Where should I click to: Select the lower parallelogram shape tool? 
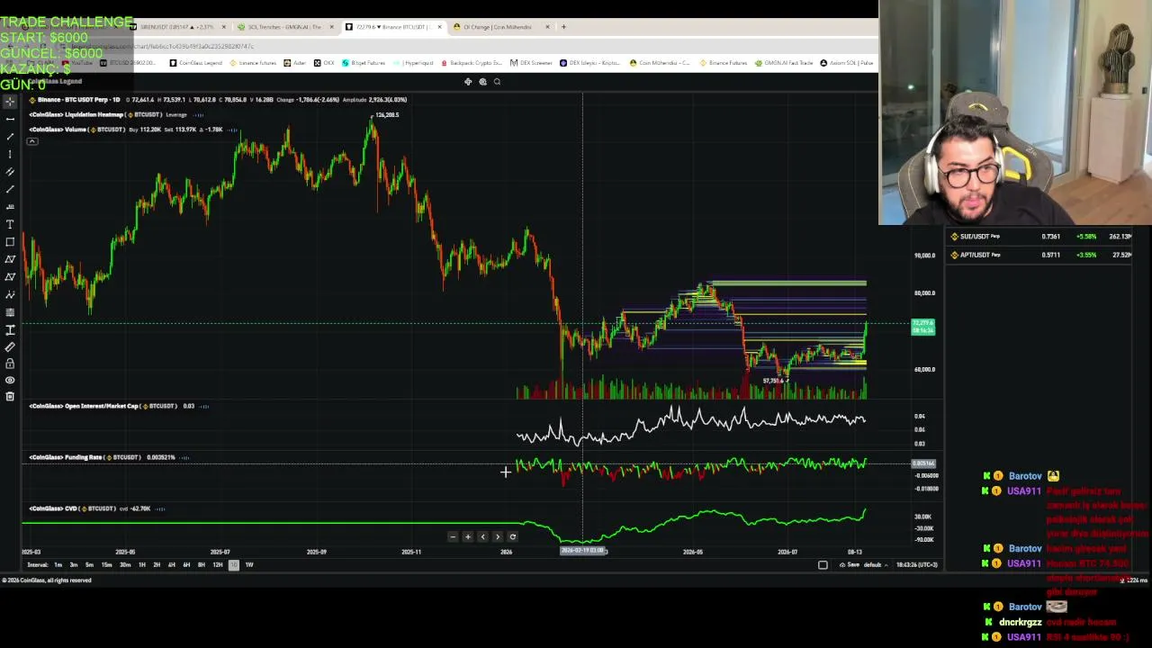point(10,277)
